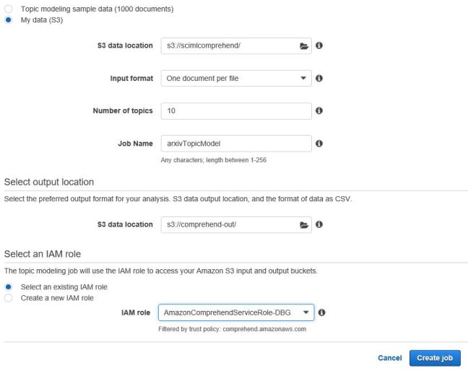Select Topic modeling sample data option

tap(8, 8)
